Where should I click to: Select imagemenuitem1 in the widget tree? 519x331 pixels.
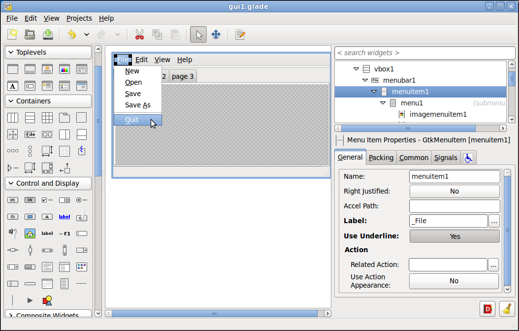pyautogui.click(x=421, y=115)
